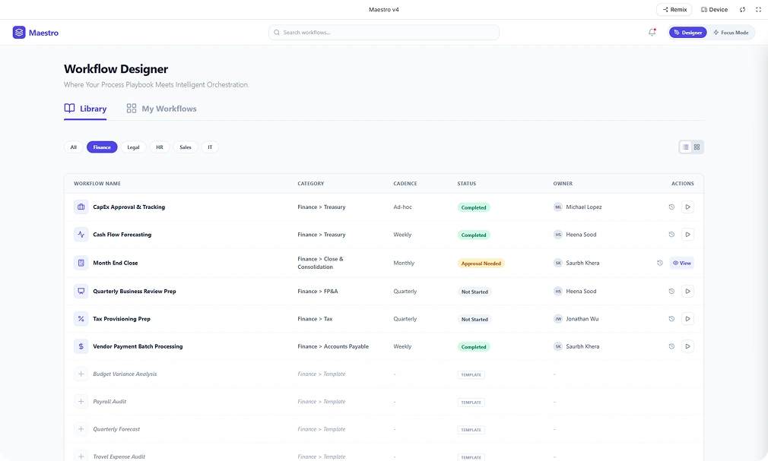Click the Maestro logo icon
768x461 pixels.
[19, 33]
